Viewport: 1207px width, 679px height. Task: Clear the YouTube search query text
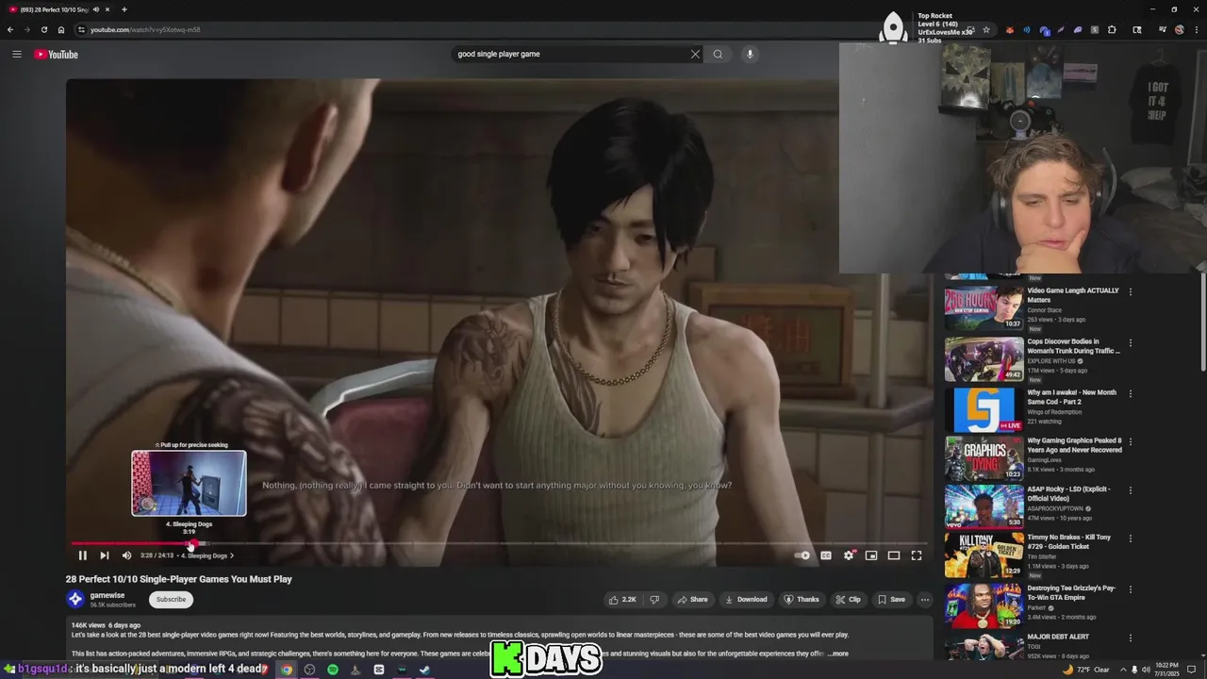695,54
